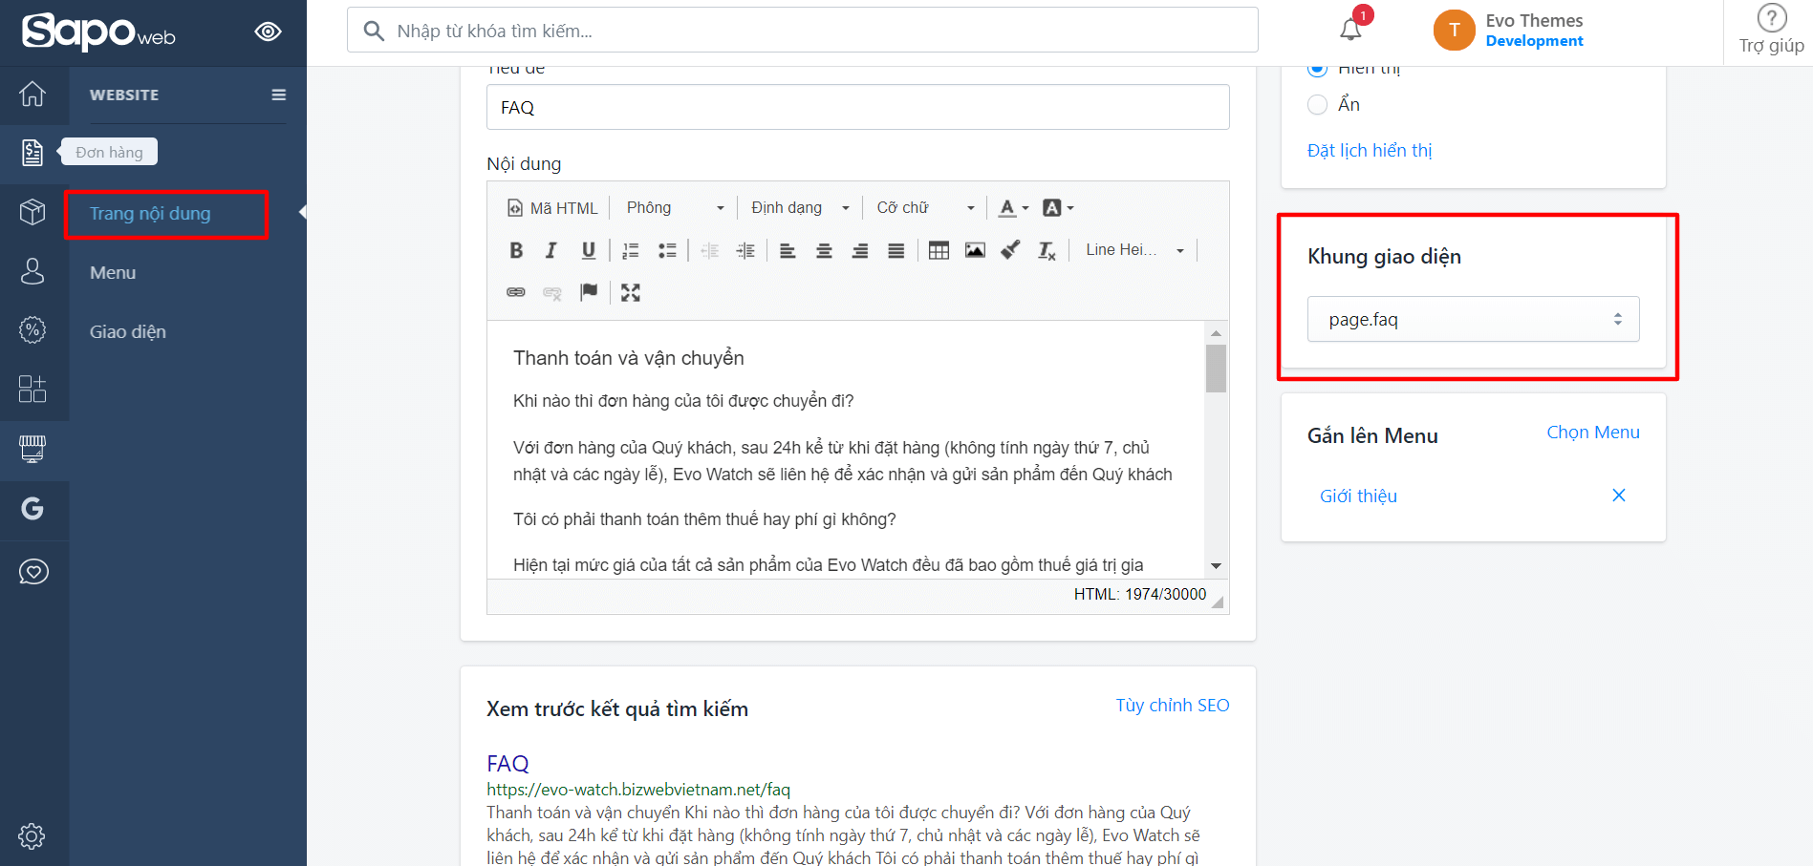Open the notification bell

coord(1350,30)
